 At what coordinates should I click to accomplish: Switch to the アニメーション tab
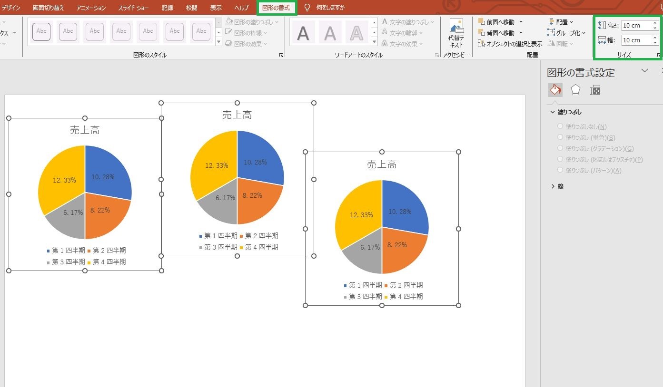click(x=91, y=8)
